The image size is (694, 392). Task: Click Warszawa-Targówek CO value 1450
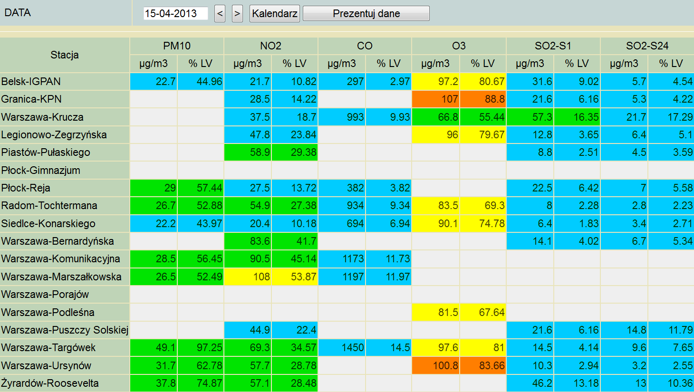[342, 347]
